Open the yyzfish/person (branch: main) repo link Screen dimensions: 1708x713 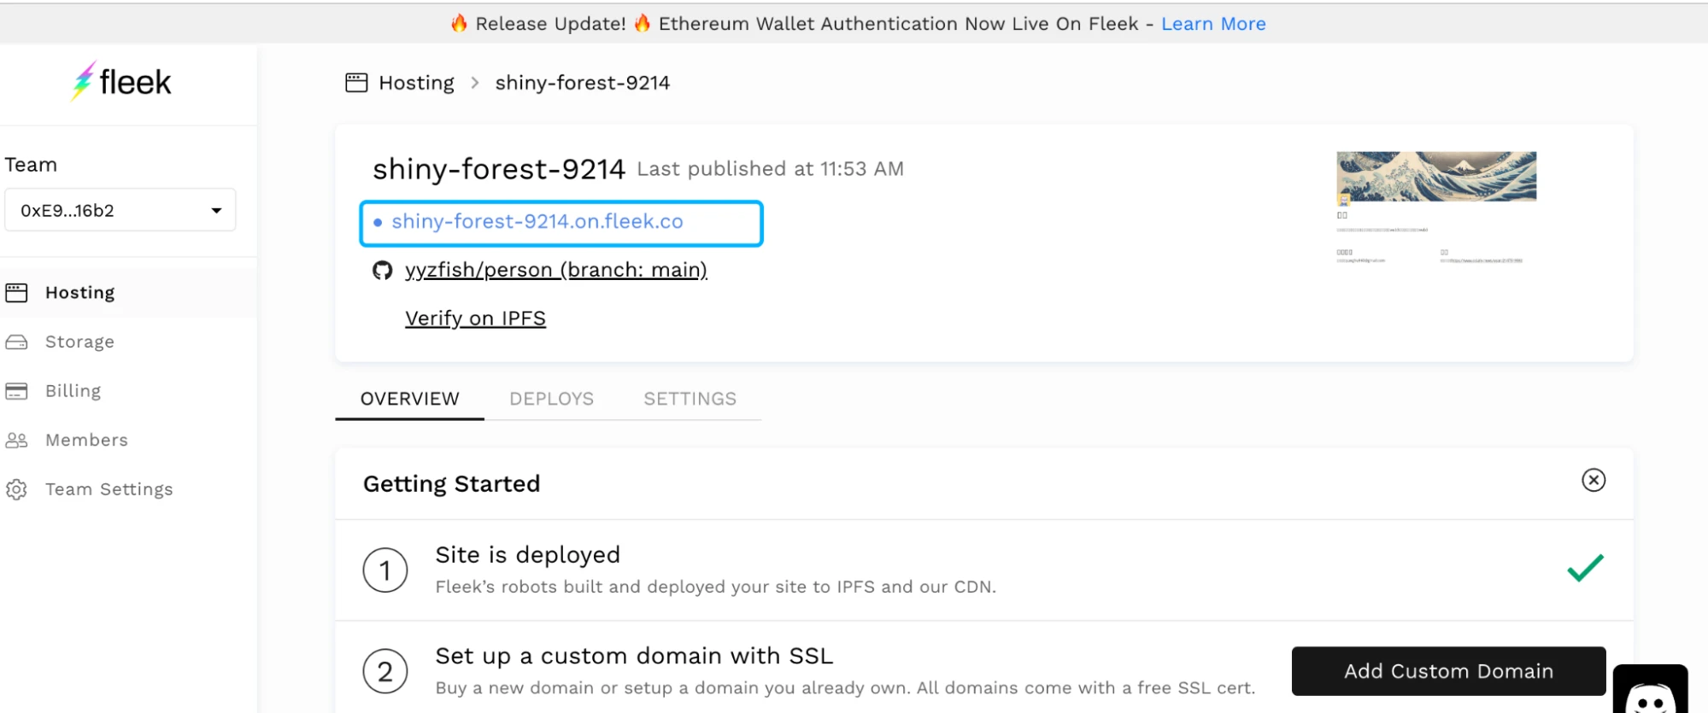(x=555, y=271)
